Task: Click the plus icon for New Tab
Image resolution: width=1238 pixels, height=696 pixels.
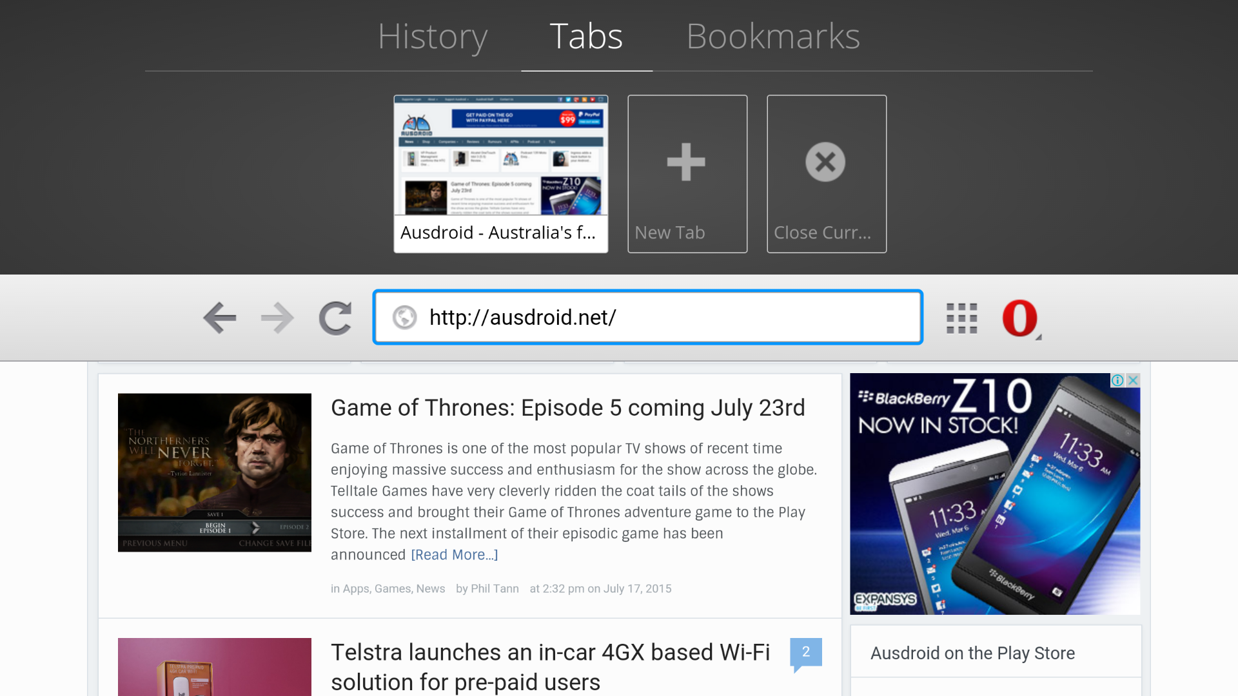Action: [x=686, y=162]
